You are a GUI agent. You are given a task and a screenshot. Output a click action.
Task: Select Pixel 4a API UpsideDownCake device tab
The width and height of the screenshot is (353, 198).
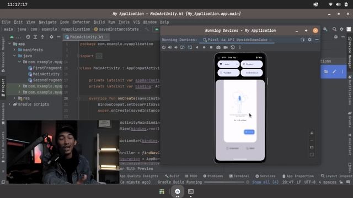point(237,40)
